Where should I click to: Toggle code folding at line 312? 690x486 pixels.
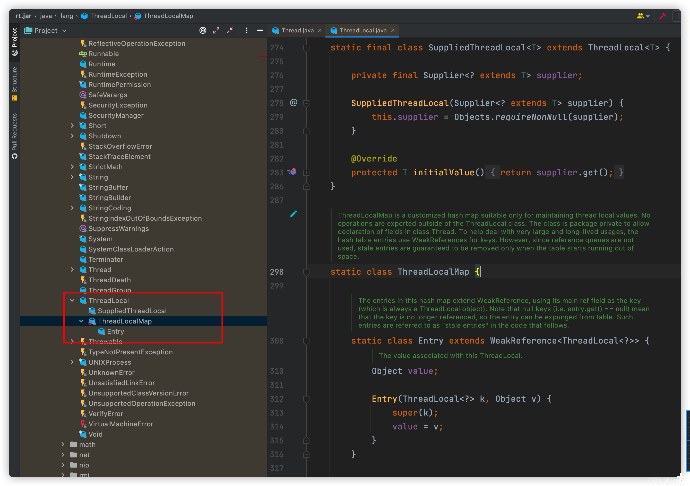[x=306, y=399]
